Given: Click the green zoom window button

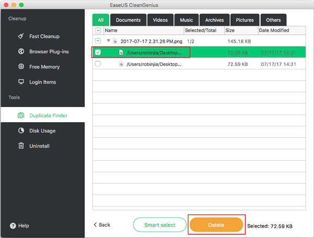Looking at the screenshot, I should tap(21, 5).
